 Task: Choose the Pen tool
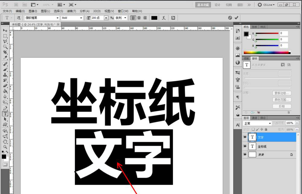5,108
